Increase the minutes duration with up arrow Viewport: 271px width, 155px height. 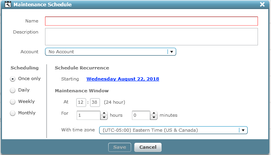(154, 113)
